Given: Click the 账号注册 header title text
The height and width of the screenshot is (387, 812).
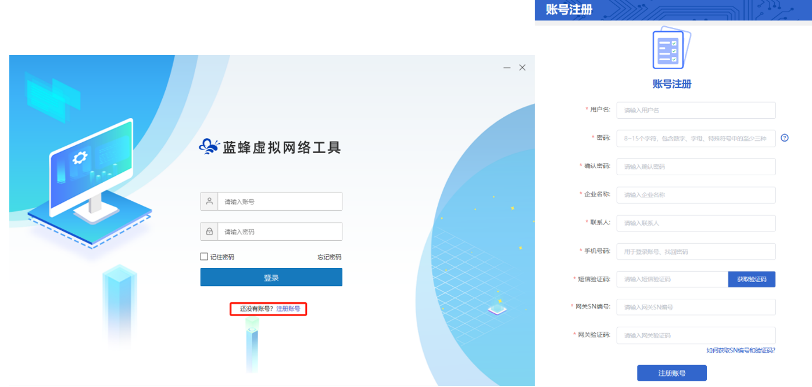Looking at the screenshot, I should [x=569, y=9].
